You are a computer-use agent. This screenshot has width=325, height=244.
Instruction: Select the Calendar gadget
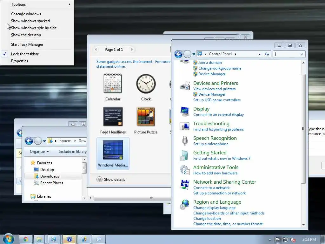point(113,87)
